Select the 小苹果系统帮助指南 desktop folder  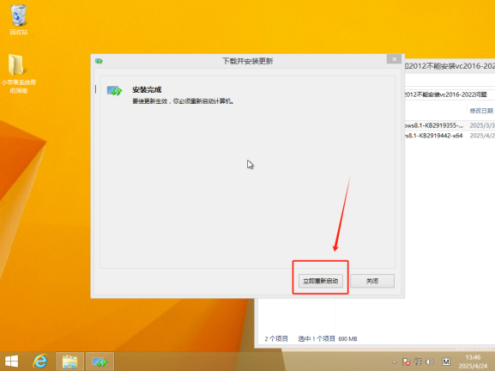pyautogui.click(x=18, y=74)
